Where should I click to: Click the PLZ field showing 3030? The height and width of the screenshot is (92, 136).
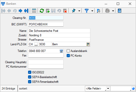point(45,44)
